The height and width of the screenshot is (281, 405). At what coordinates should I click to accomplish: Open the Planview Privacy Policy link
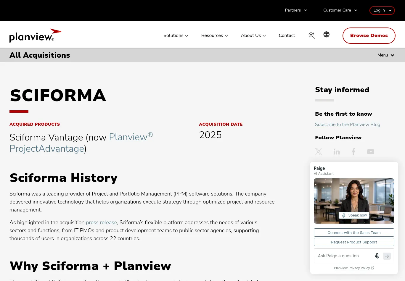354,268
